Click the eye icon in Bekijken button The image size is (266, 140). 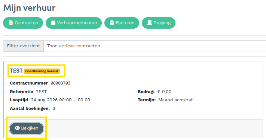(17, 128)
